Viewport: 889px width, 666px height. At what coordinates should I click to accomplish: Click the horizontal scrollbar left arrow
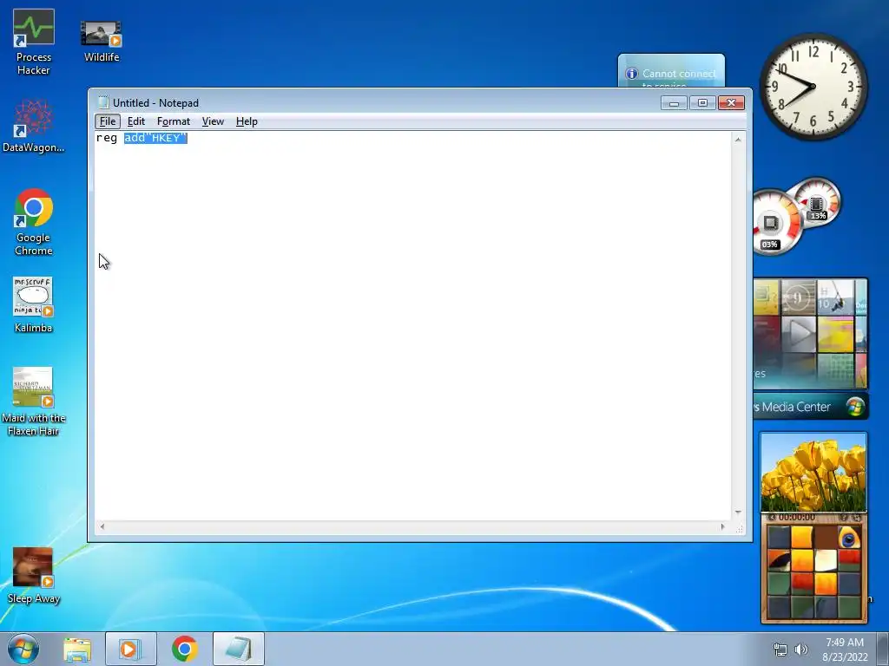point(102,526)
